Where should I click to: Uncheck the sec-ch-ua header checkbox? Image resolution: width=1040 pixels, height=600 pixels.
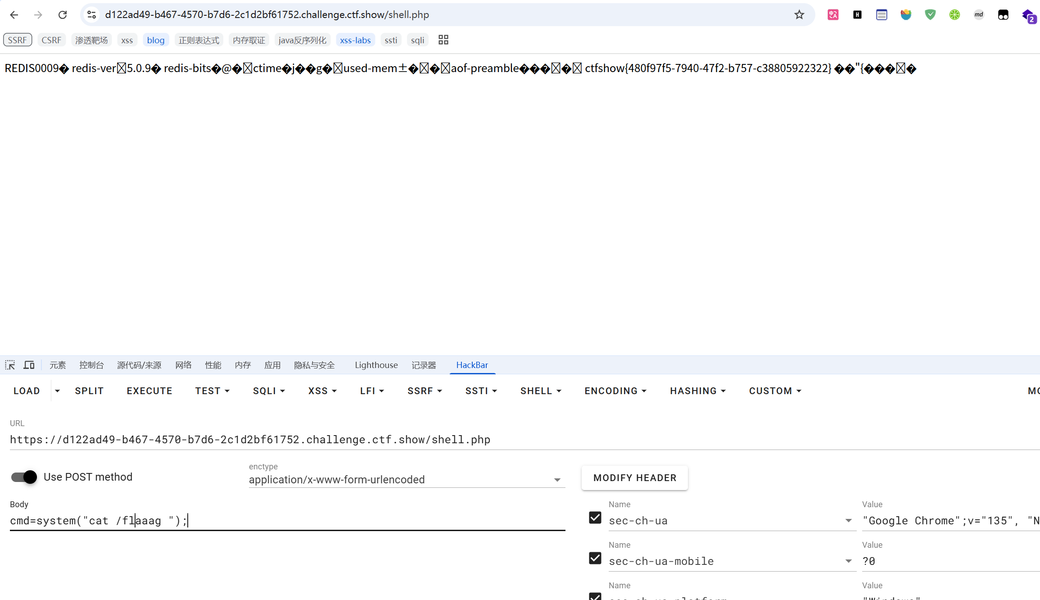pos(595,518)
